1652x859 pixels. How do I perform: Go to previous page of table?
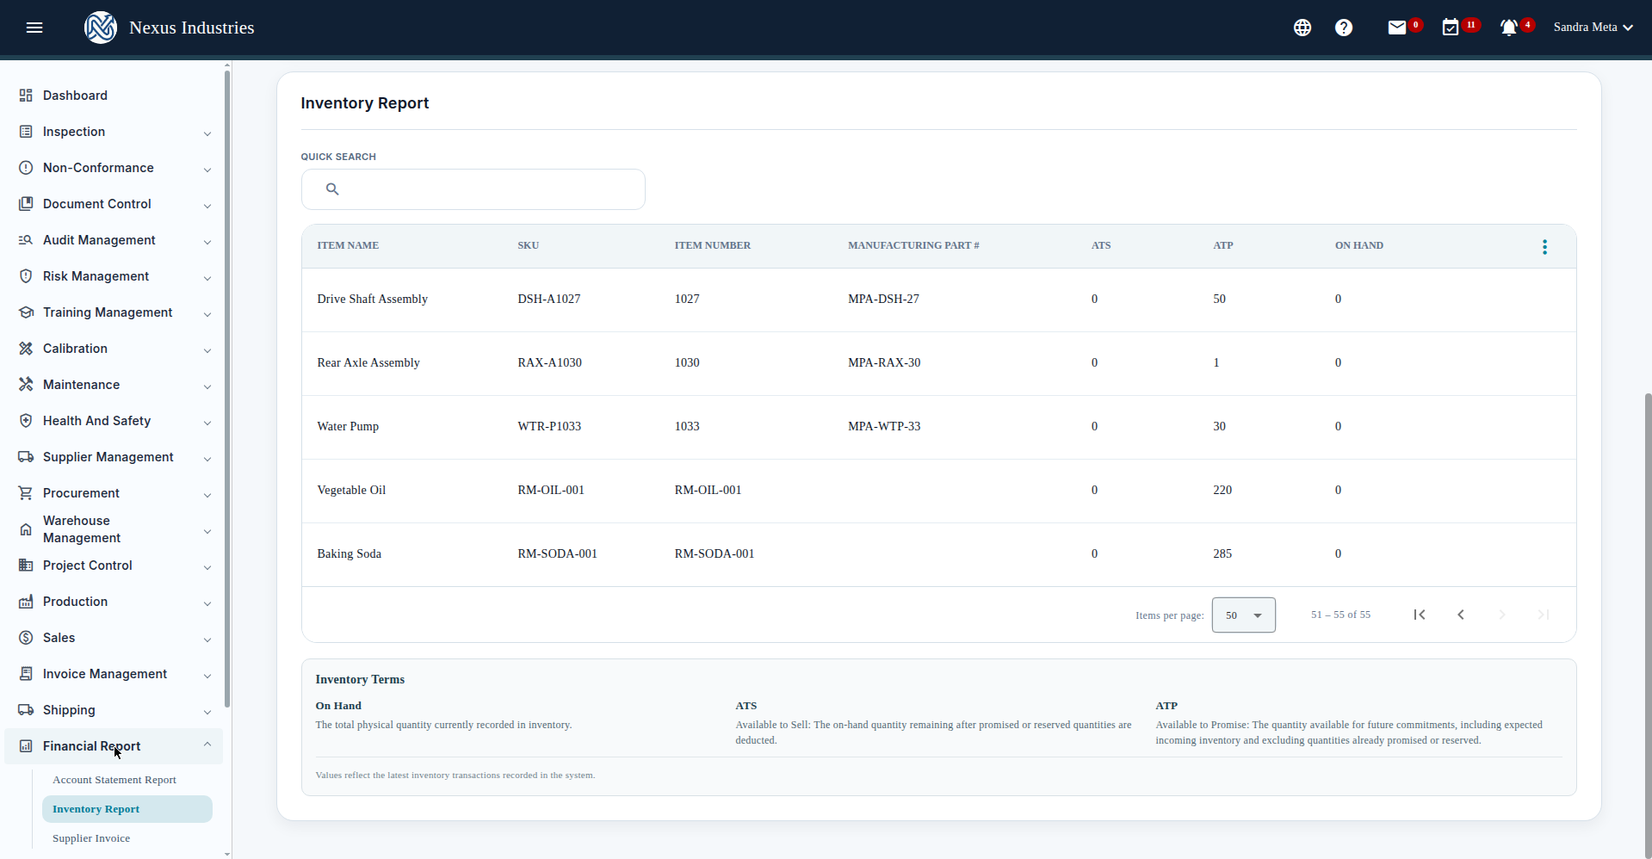pyautogui.click(x=1461, y=615)
